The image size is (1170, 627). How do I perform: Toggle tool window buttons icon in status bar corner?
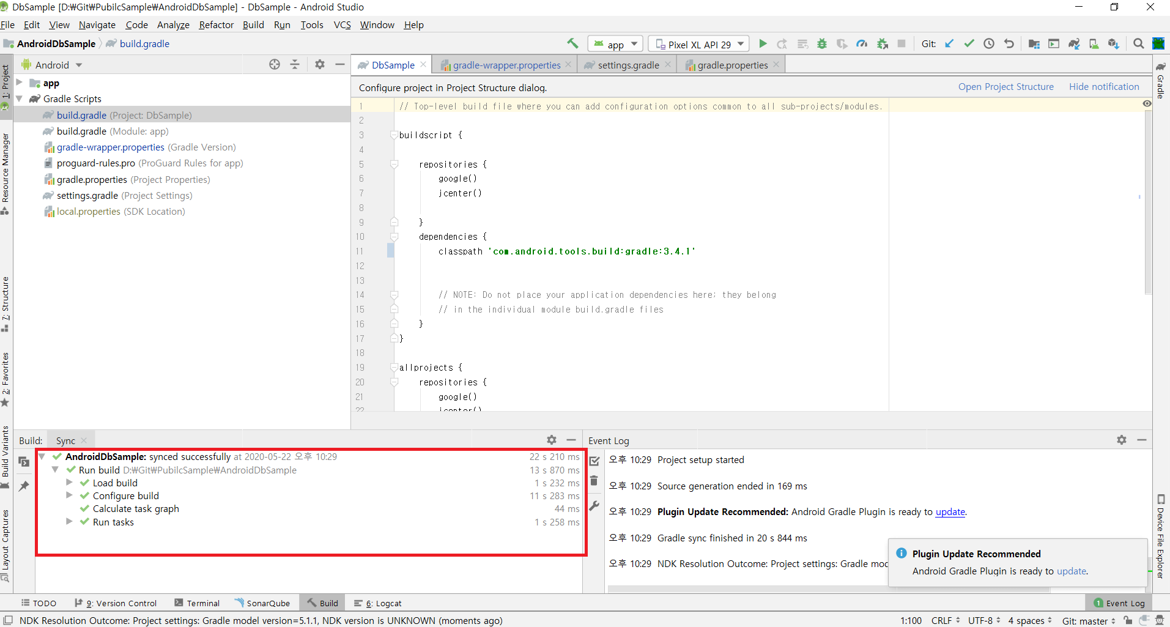click(x=9, y=620)
